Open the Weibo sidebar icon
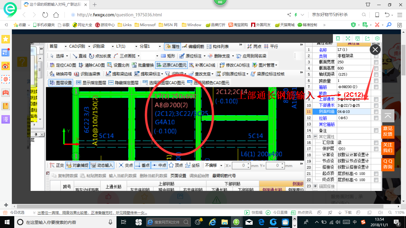 tap(6, 66)
